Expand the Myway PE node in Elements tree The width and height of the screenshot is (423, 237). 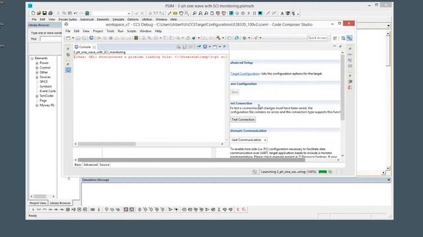click(37, 105)
